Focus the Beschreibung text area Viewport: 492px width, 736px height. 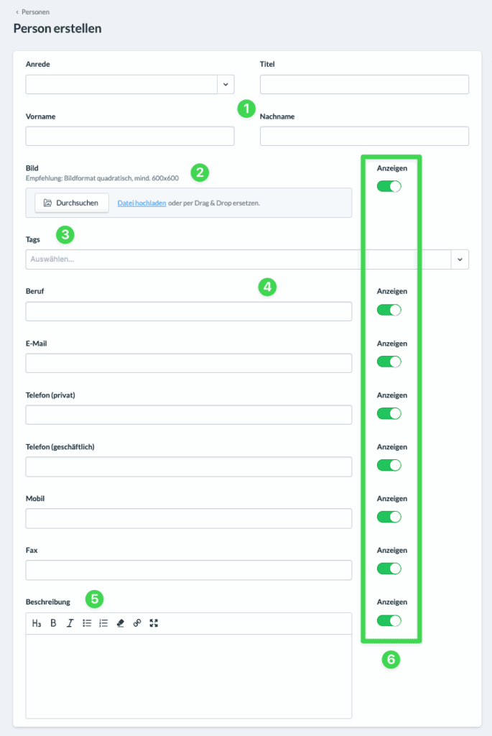click(x=189, y=676)
